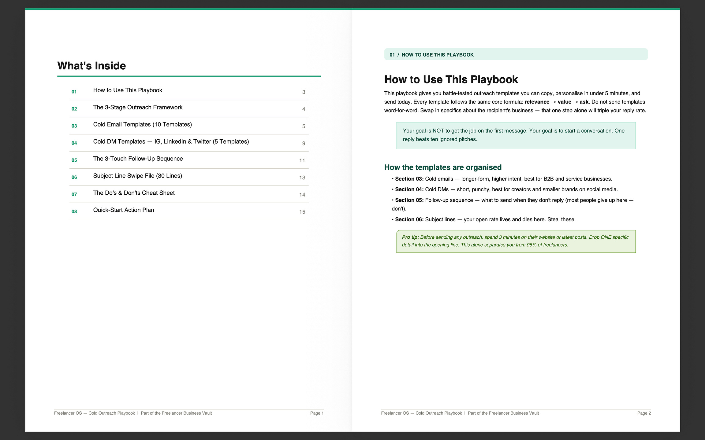Click the 'How to Use This Playbook' title

coord(451,79)
